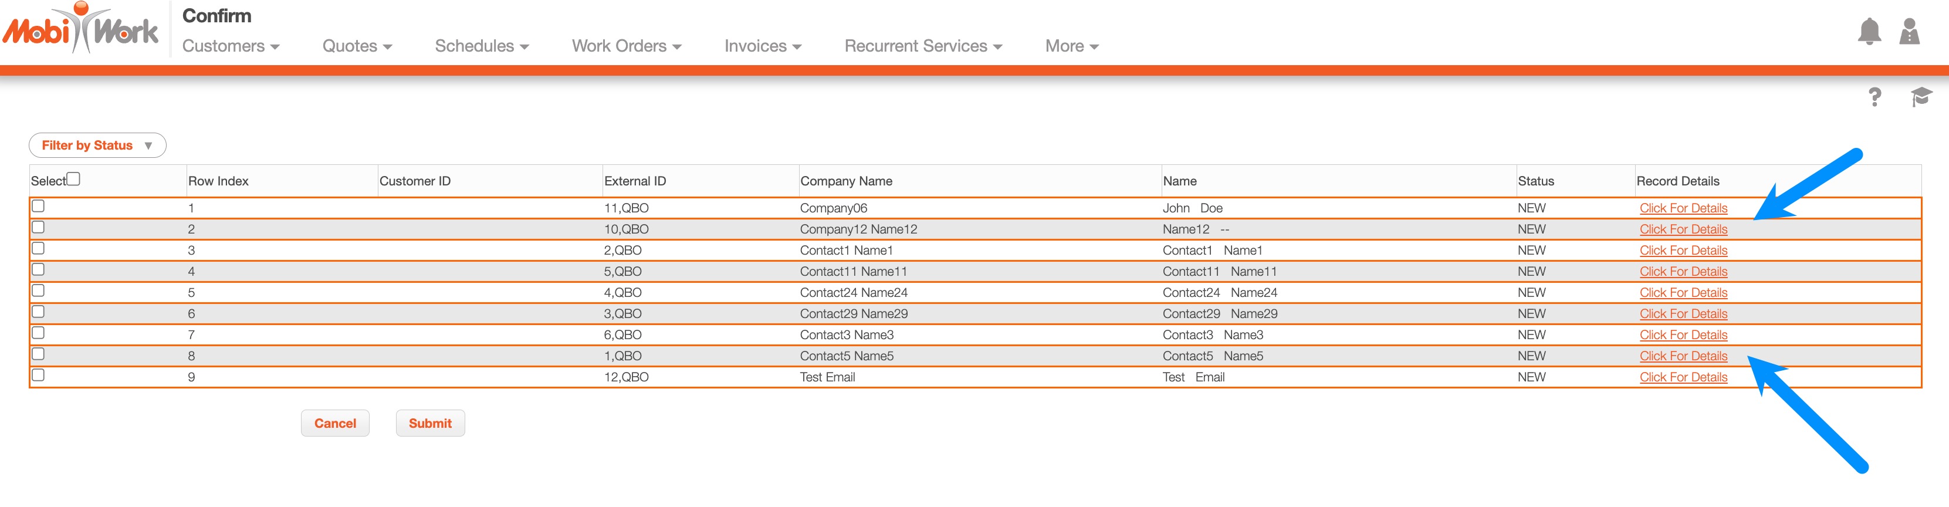
Task: Expand the Filter by Status dropdown
Action: [x=97, y=146]
